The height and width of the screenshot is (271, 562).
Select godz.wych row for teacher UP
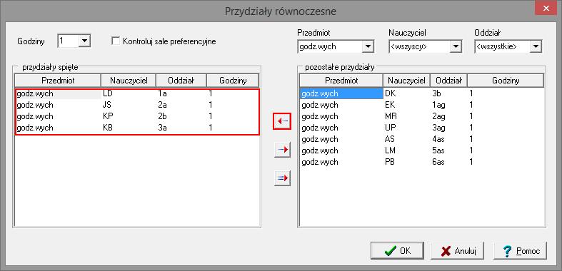click(422, 128)
